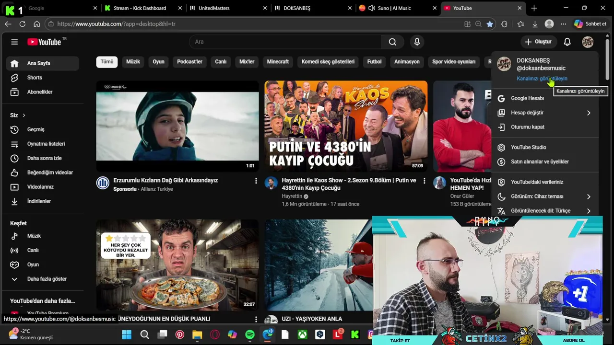This screenshot has height=345, width=614.
Task: Open Erzurumlu Kızların video thumbnail
Action: click(177, 126)
